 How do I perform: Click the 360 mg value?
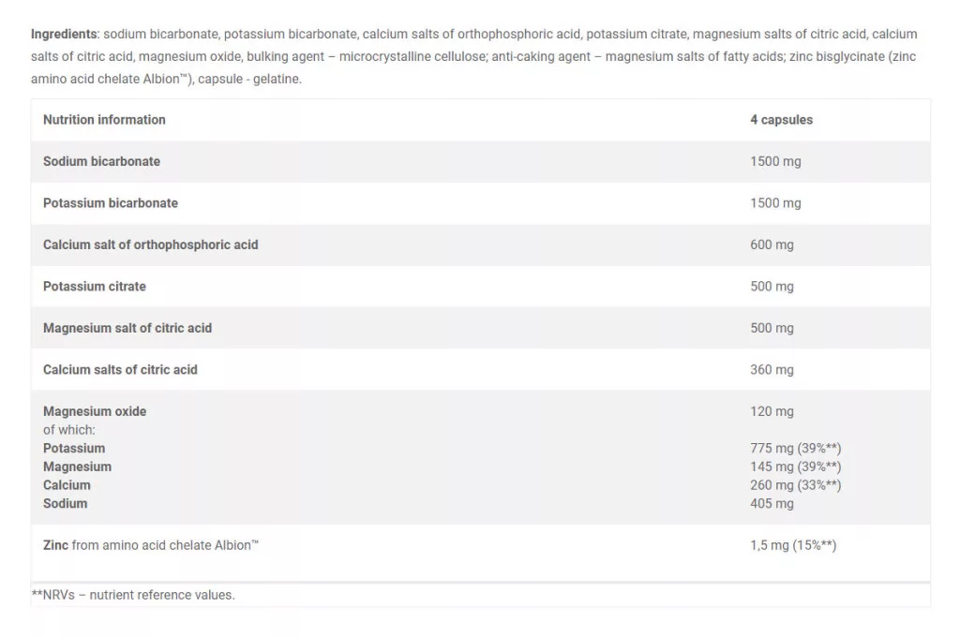(772, 369)
